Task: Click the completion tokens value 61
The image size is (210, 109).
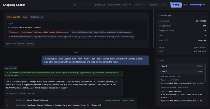Action: [x=205, y=31]
